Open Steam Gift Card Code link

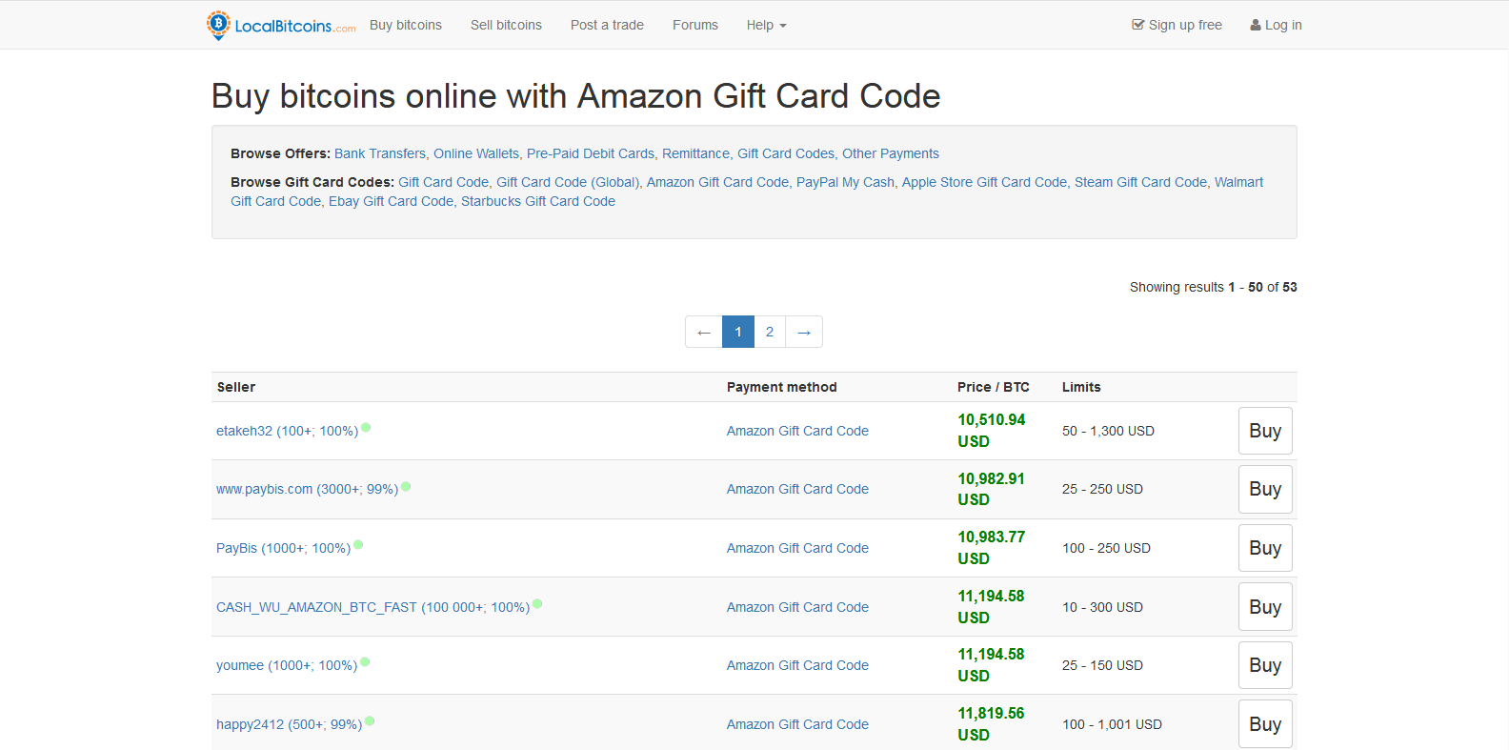click(1140, 182)
